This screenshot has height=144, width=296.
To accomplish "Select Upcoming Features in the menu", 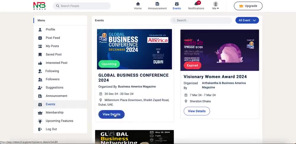I will pos(59,121).
